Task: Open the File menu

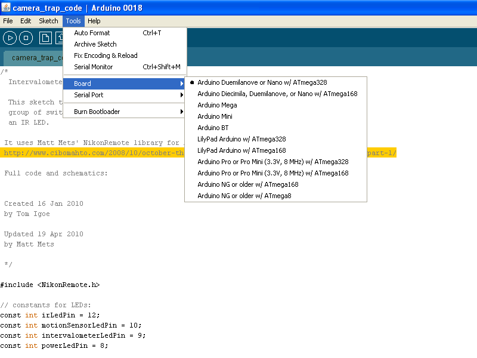Action: (x=8, y=21)
